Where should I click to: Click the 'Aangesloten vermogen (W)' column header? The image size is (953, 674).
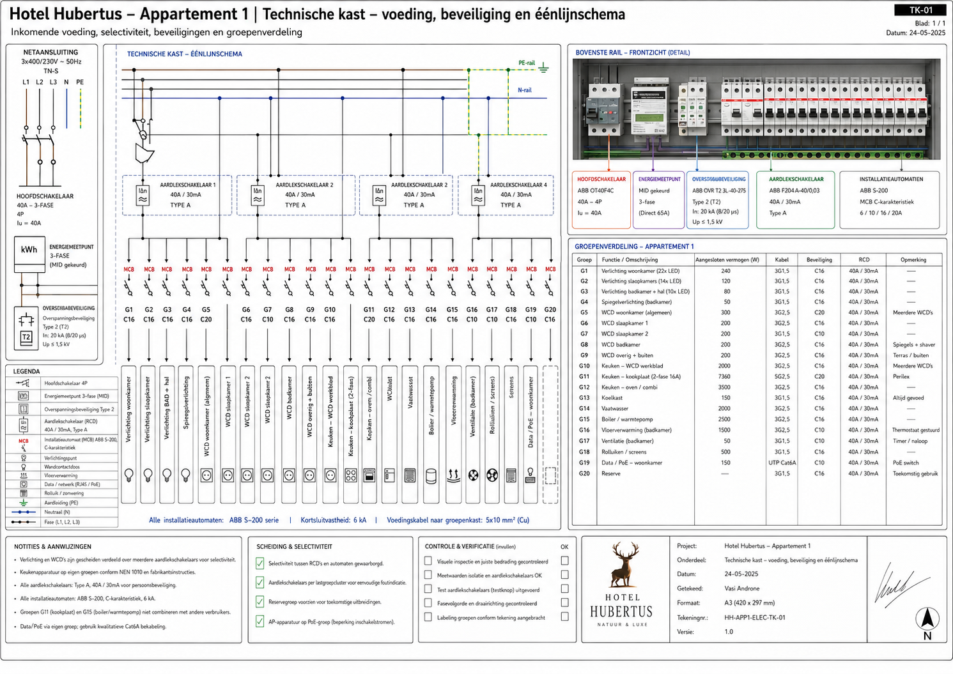click(x=727, y=259)
